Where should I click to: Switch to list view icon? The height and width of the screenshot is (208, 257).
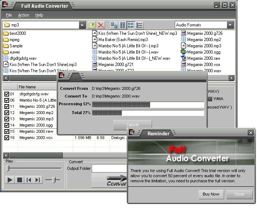point(131,25)
